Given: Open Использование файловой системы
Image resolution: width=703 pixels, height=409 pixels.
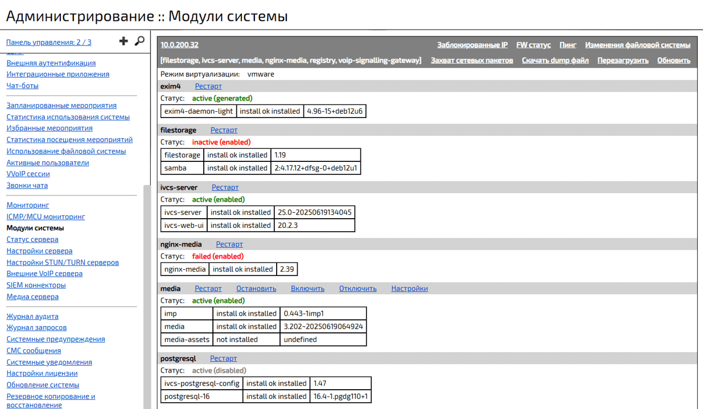Looking at the screenshot, I should click(66, 151).
